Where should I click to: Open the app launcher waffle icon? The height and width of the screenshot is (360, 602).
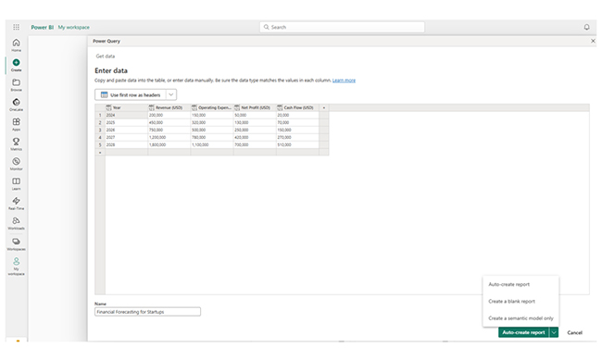(x=16, y=27)
